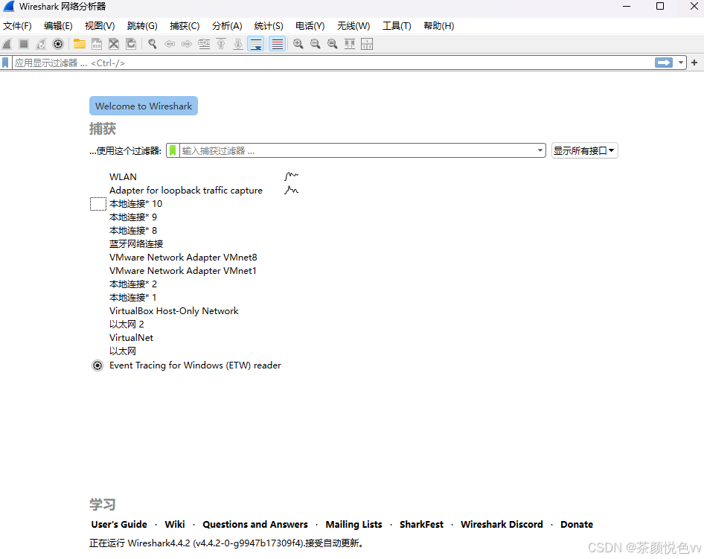Click the capture filter input field

click(358, 151)
